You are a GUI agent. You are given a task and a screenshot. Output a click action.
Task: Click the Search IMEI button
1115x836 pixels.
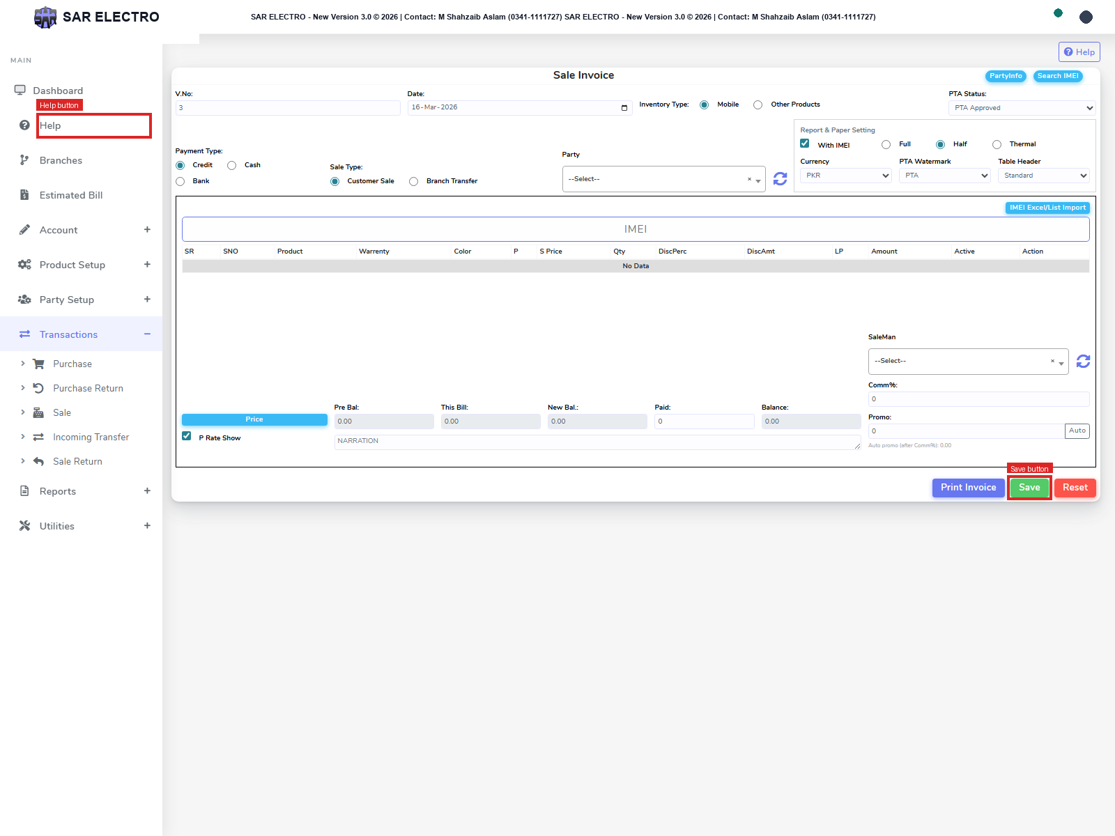1058,76
